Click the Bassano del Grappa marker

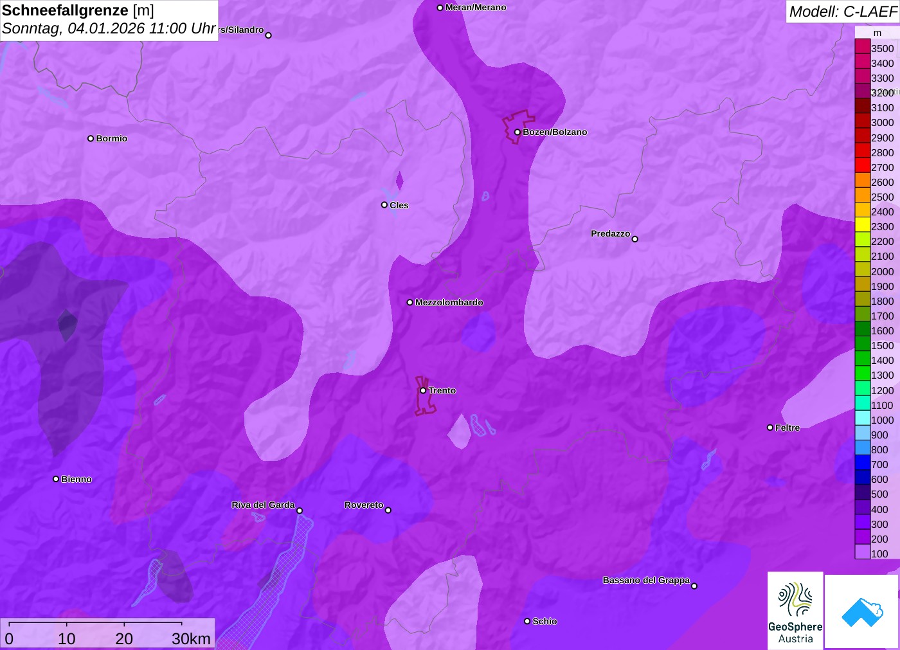(694, 586)
